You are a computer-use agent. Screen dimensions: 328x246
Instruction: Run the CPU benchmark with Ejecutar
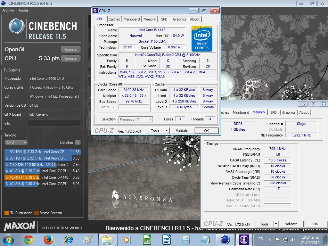pyautogui.click(x=71, y=59)
